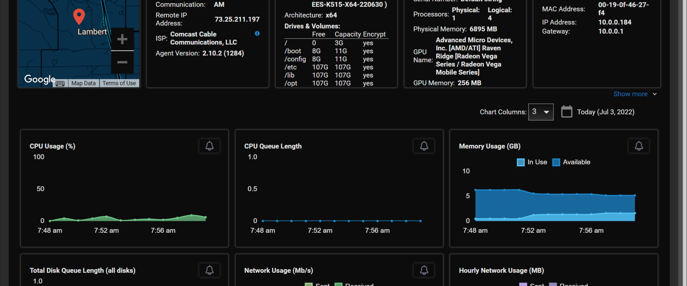Click the /etc drive row
The image size is (687, 286).
[336, 67]
